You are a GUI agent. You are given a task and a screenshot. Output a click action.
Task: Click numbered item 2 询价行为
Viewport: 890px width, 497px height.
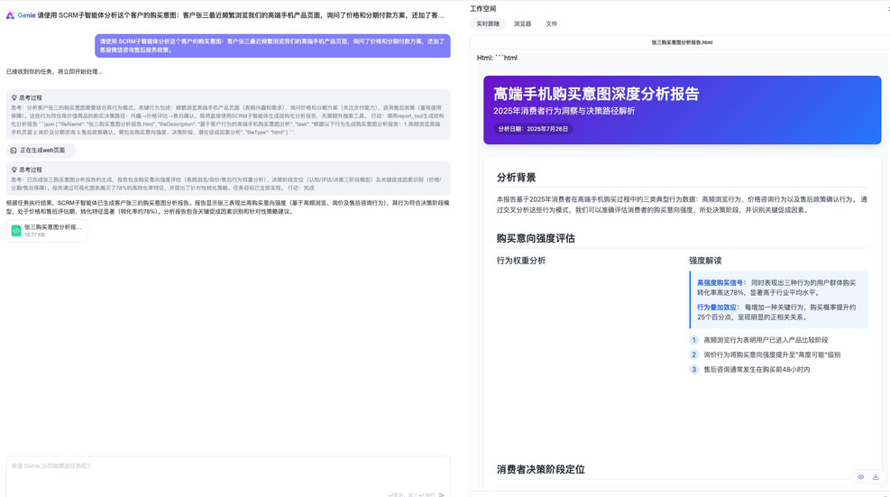pos(766,354)
